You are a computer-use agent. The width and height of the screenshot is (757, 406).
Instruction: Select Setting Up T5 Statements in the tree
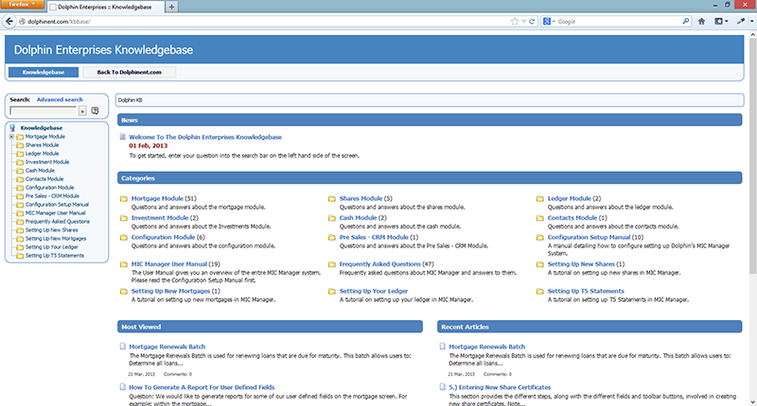click(55, 256)
